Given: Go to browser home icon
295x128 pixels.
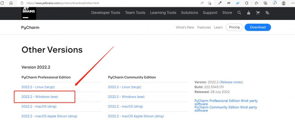Looking at the screenshot, I should pyautogui.click(x=11, y=3).
